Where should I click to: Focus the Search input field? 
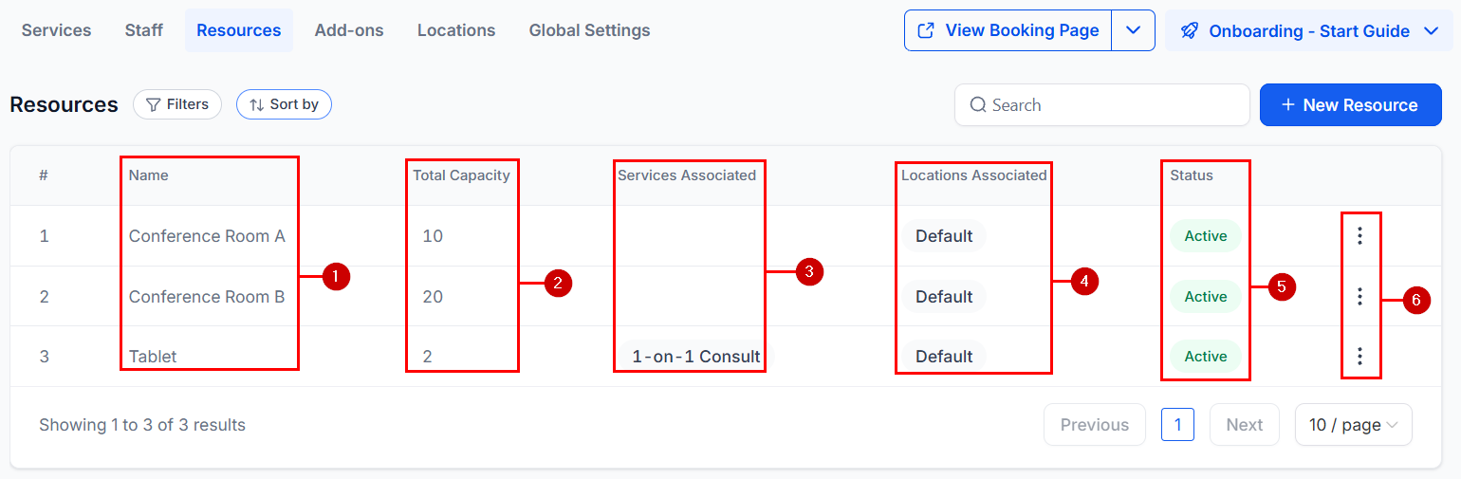pyautogui.click(x=1101, y=105)
